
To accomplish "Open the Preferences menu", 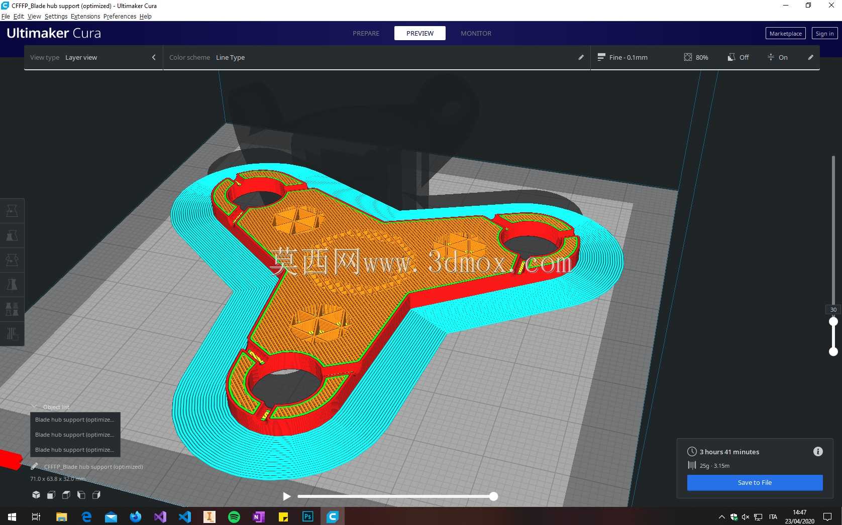I will tap(120, 16).
